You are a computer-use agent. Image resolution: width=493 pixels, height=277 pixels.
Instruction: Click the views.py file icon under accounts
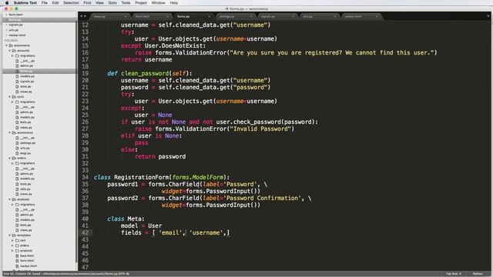pyautogui.click(x=17, y=92)
